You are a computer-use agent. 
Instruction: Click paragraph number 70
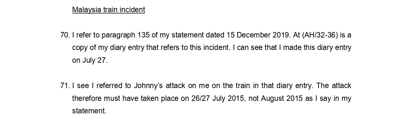[65, 35]
